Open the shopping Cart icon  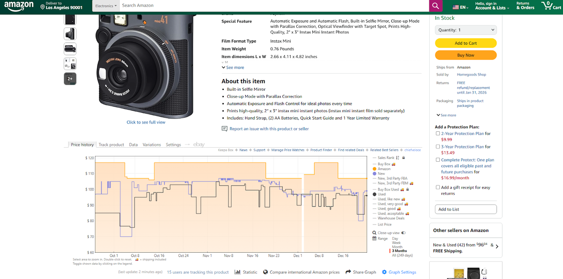[547, 6]
